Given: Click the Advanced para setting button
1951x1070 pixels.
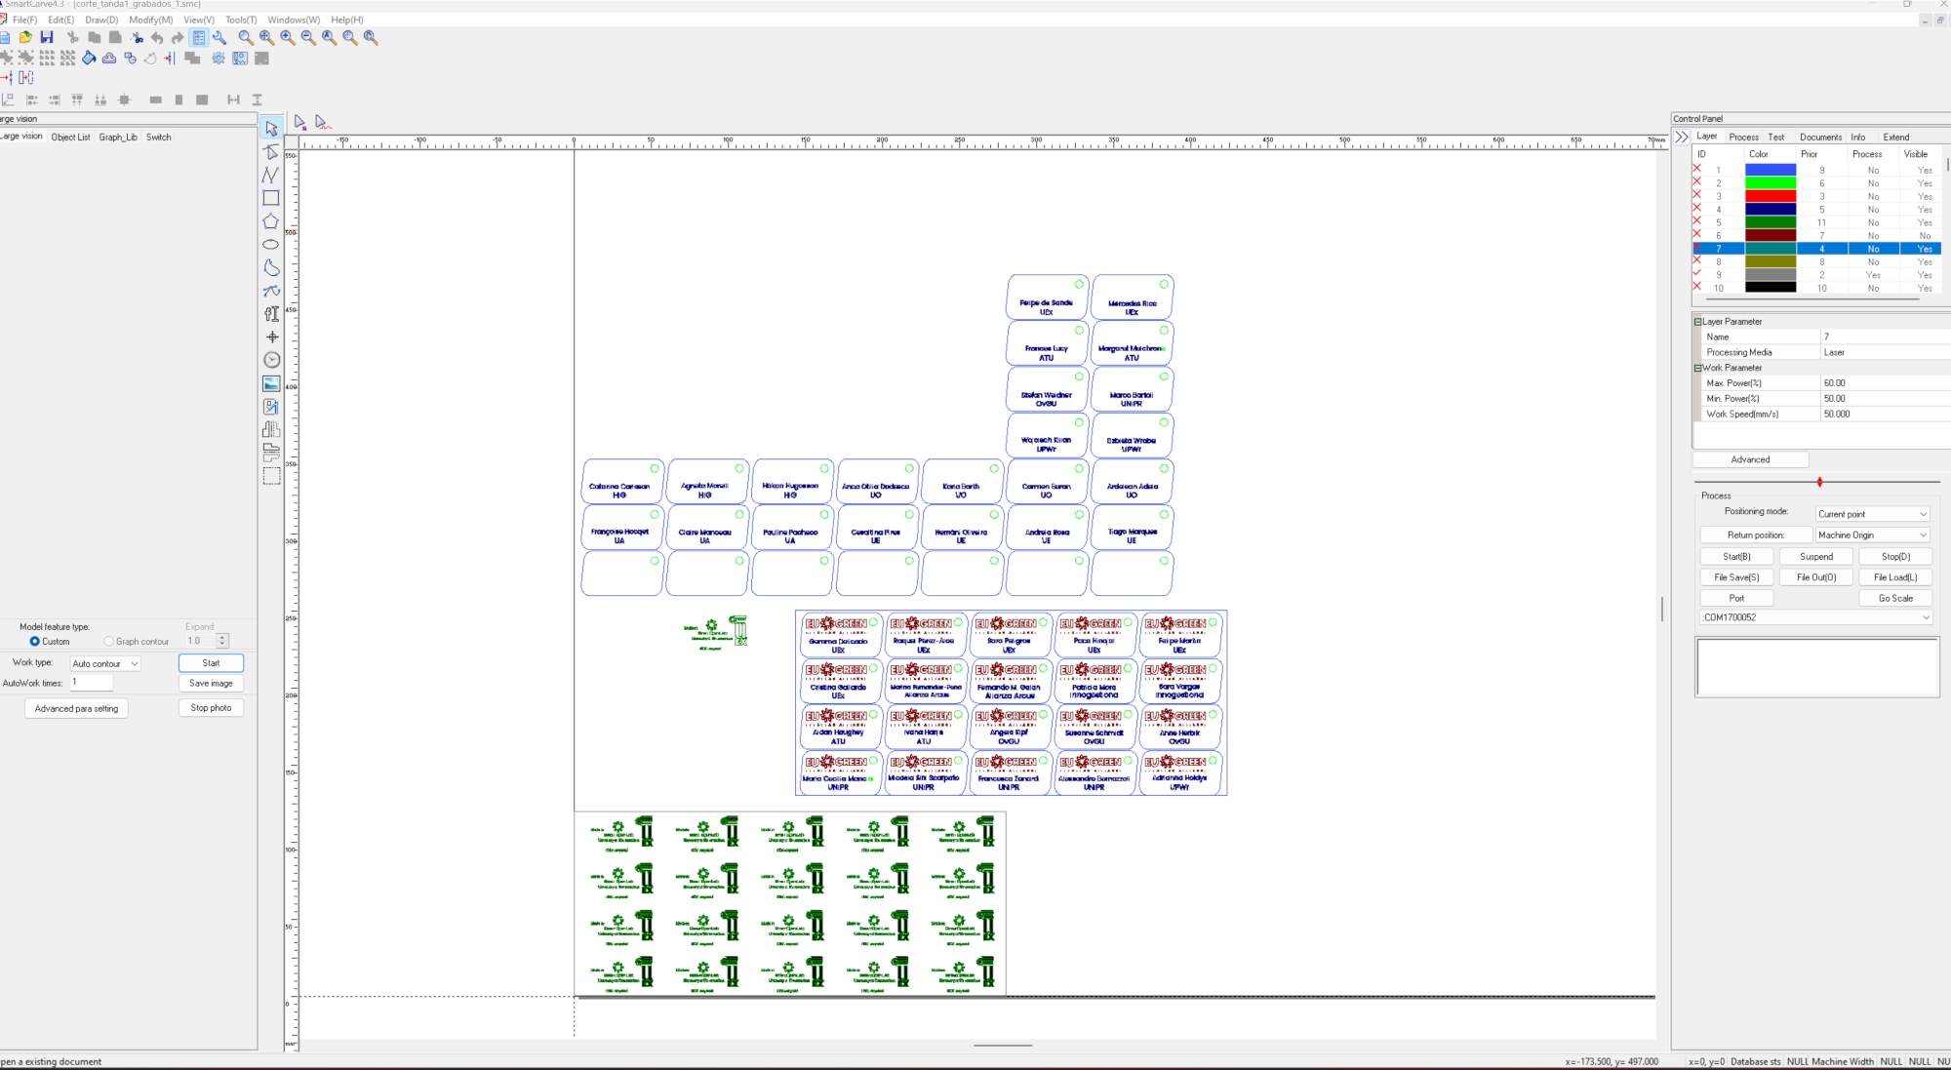Looking at the screenshot, I should (x=76, y=709).
